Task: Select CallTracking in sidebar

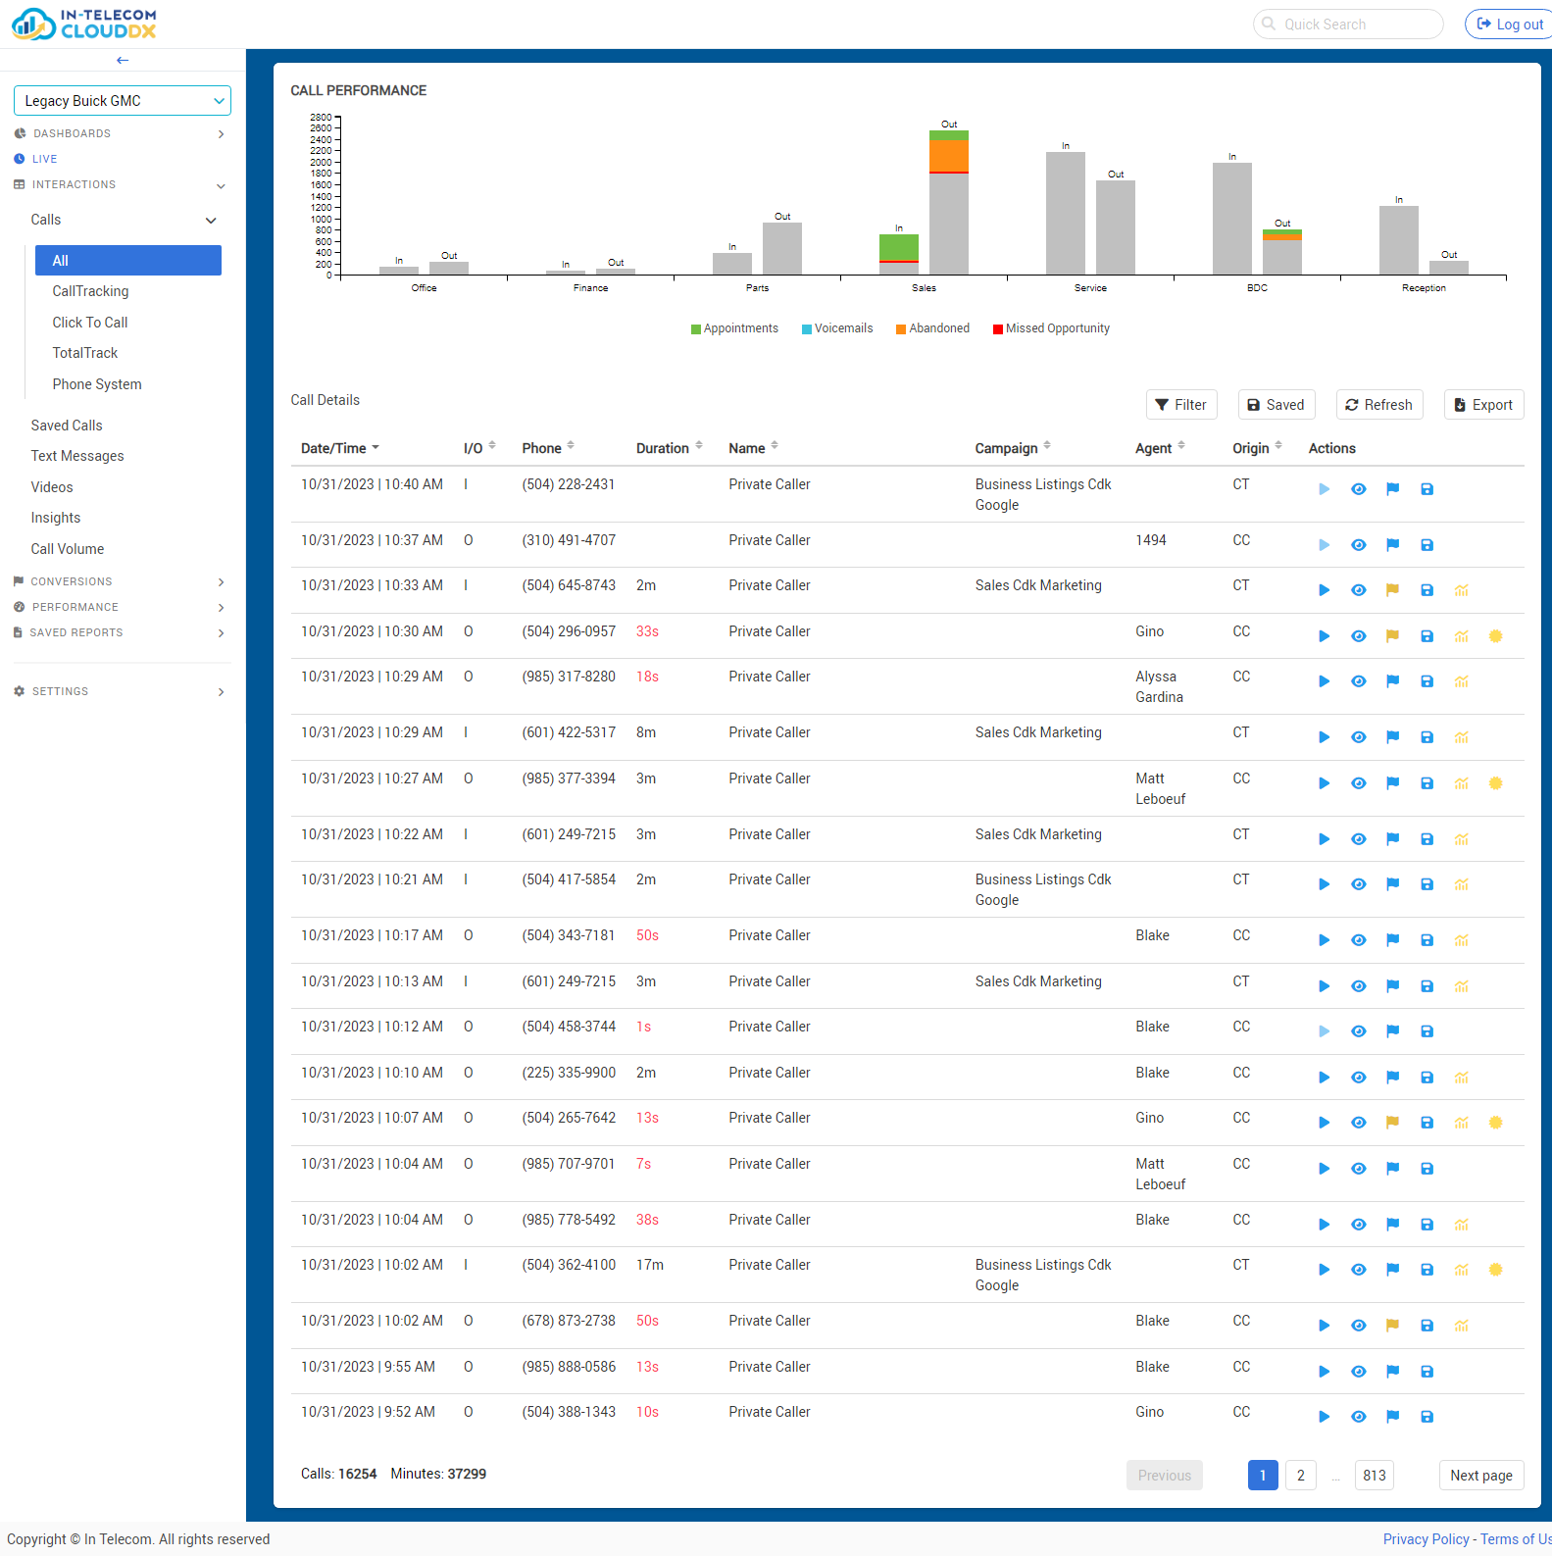Action: pos(90,291)
